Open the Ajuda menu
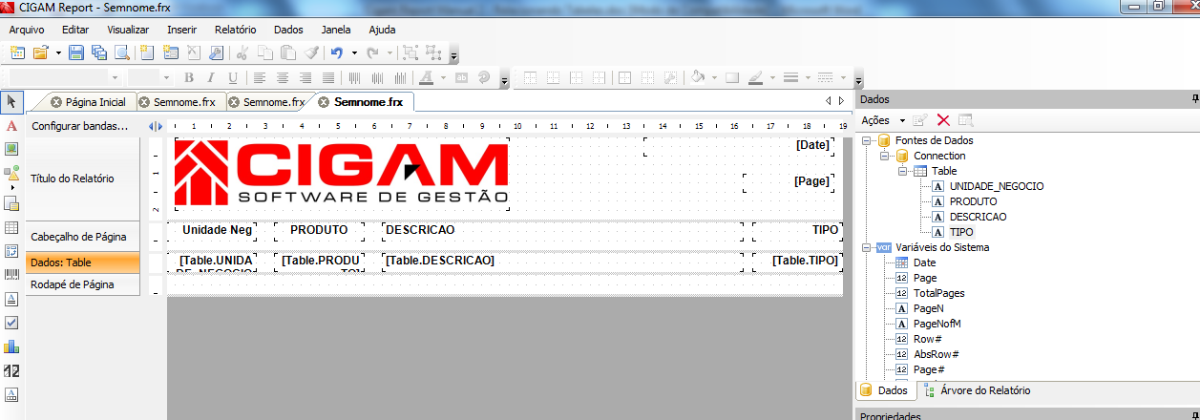The width and height of the screenshot is (1200, 420). pyautogui.click(x=382, y=30)
